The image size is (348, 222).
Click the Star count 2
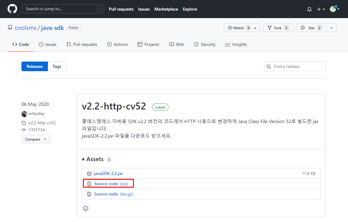tap(319, 28)
